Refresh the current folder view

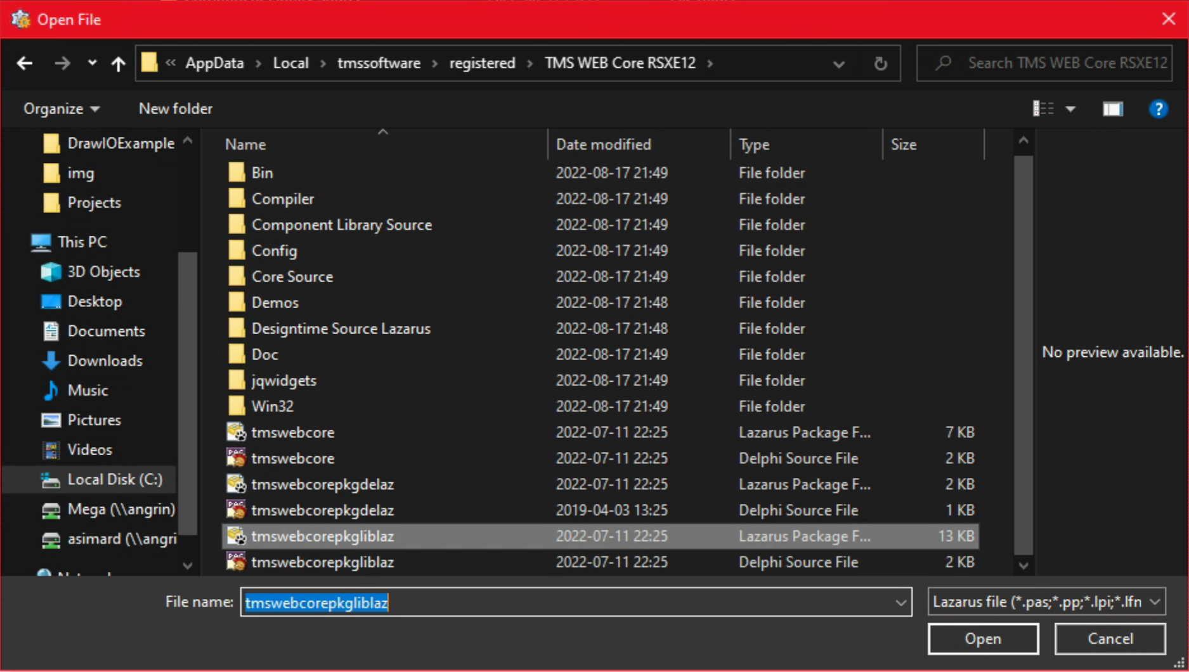tap(880, 63)
